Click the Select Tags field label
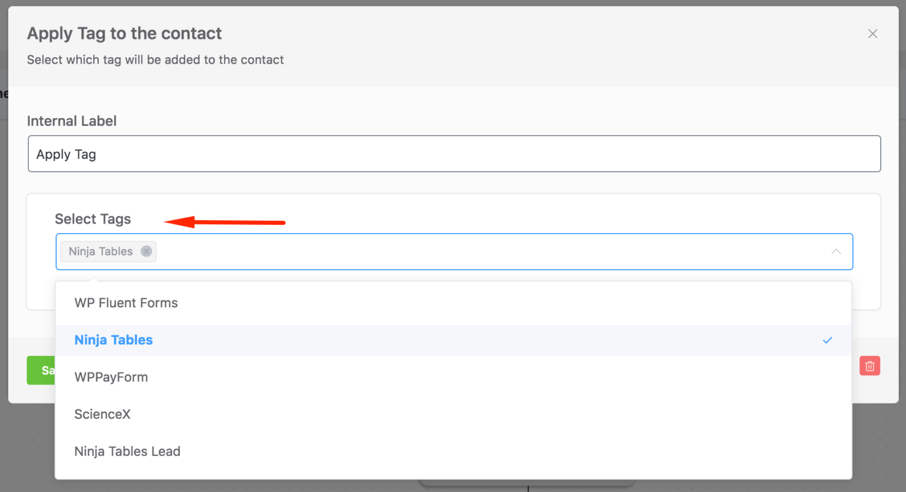 pyautogui.click(x=93, y=219)
